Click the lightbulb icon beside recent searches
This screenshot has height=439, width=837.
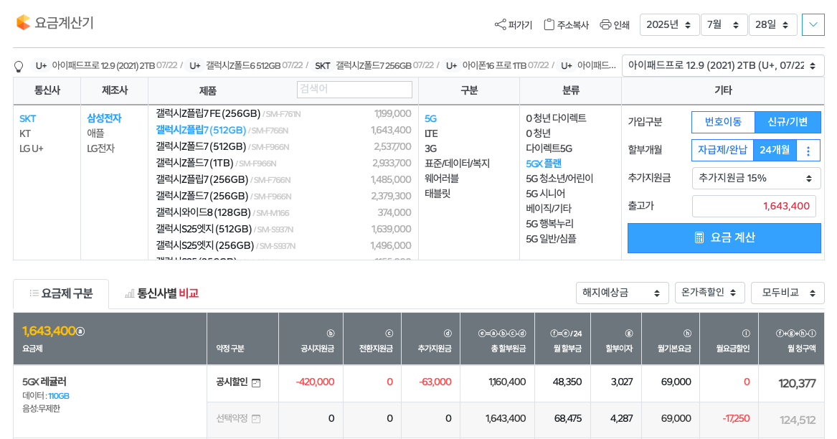point(19,66)
